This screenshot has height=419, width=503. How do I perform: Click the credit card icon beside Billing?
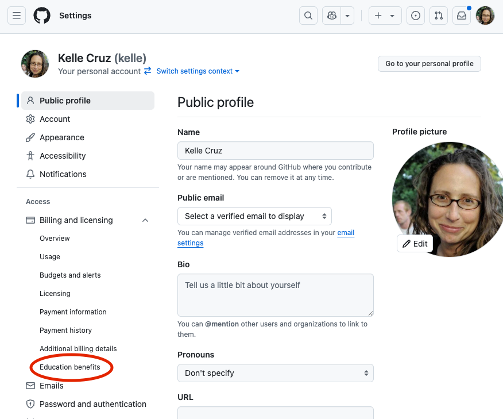30,220
